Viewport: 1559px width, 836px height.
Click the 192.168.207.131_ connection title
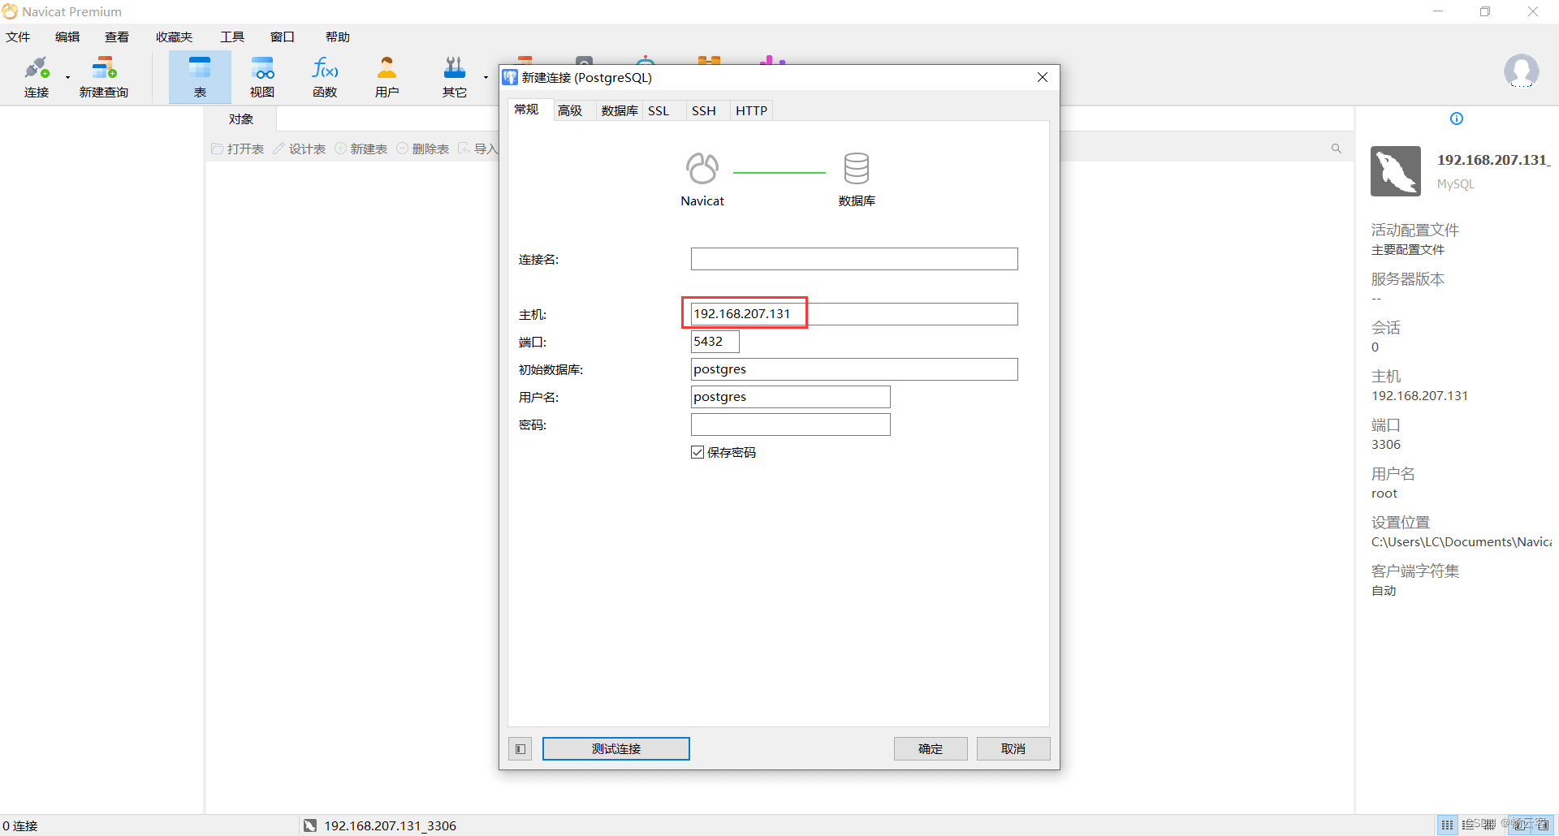pyautogui.click(x=1494, y=160)
